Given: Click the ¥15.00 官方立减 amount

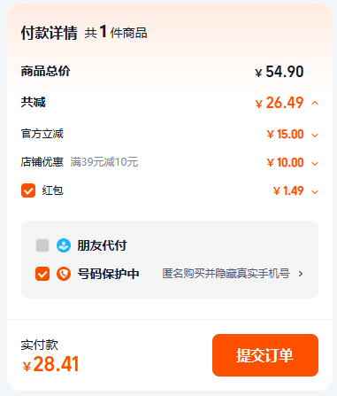Looking at the screenshot, I should tap(285, 135).
